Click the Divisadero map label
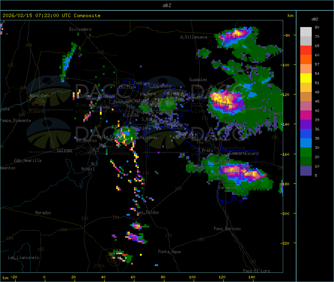 tap(80, 29)
